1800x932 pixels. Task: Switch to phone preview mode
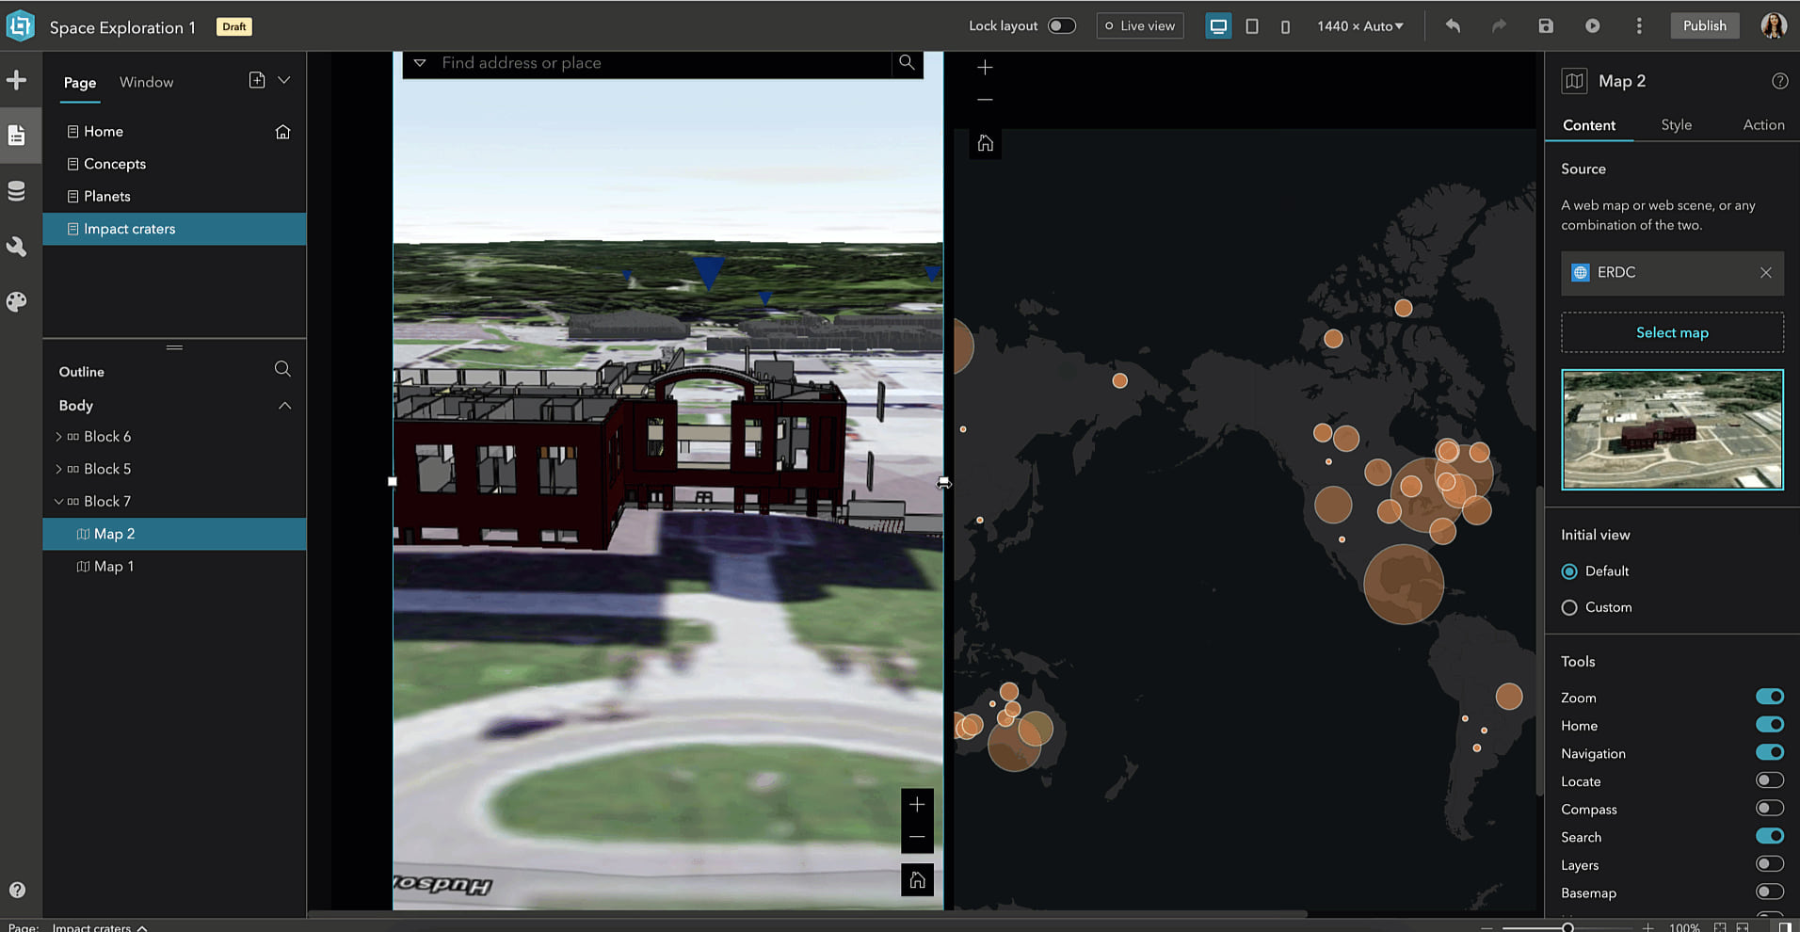(x=1285, y=25)
